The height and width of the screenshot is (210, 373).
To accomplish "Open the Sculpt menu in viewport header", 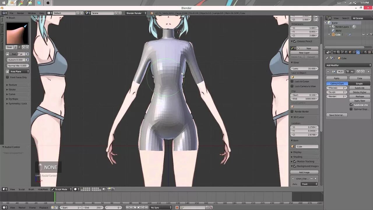I will [22, 189].
